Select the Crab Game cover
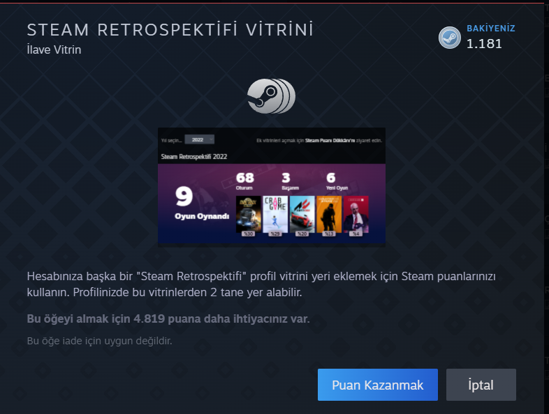The width and height of the screenshot is (549, 414). pyautogui.click(x=275, y=214)
